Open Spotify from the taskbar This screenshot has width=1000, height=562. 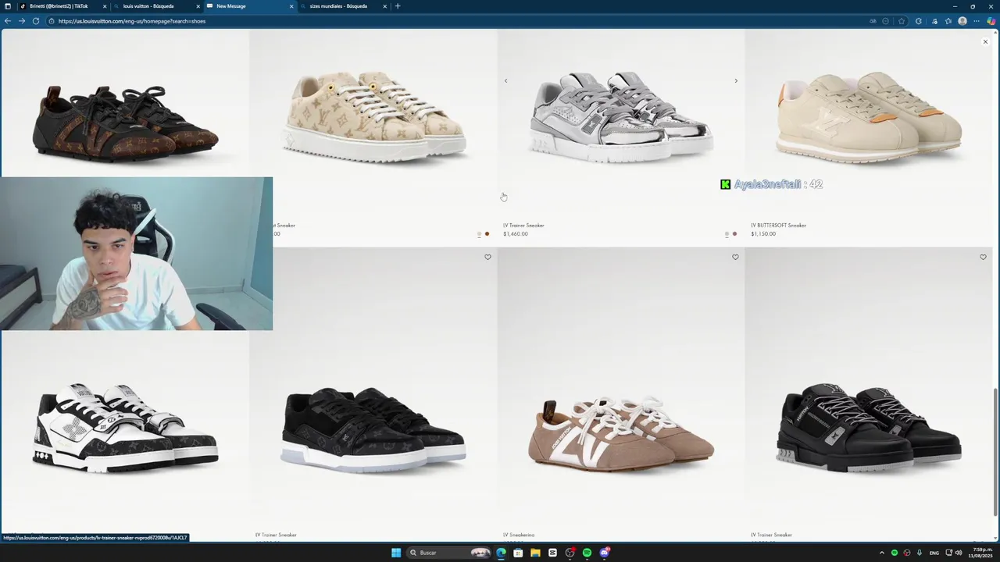(587, 553)
